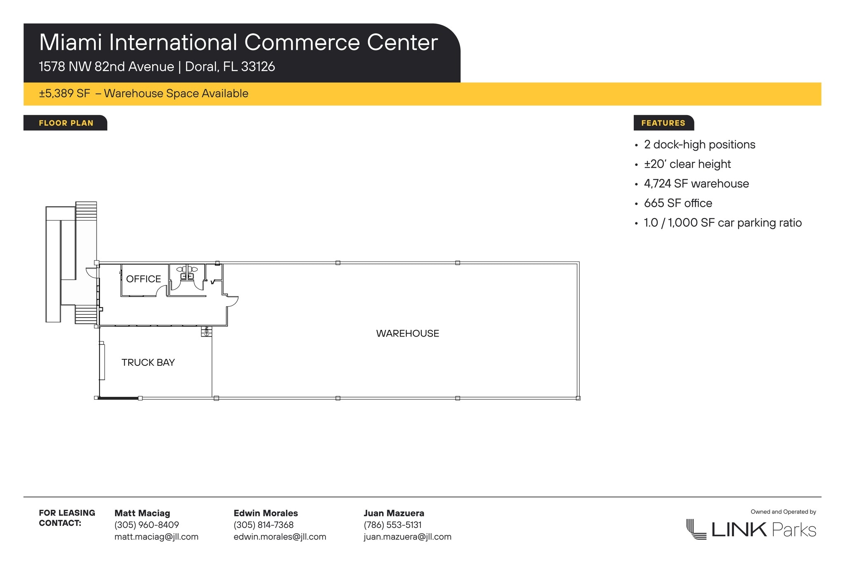Select the TRUCK BAY area on the floor plan
Viewport: 845px width, 563px height.
coord(148,362)
